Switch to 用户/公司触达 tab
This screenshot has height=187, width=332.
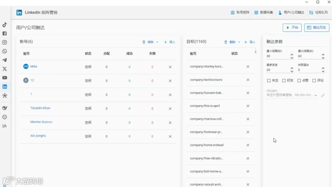point(291,13)
